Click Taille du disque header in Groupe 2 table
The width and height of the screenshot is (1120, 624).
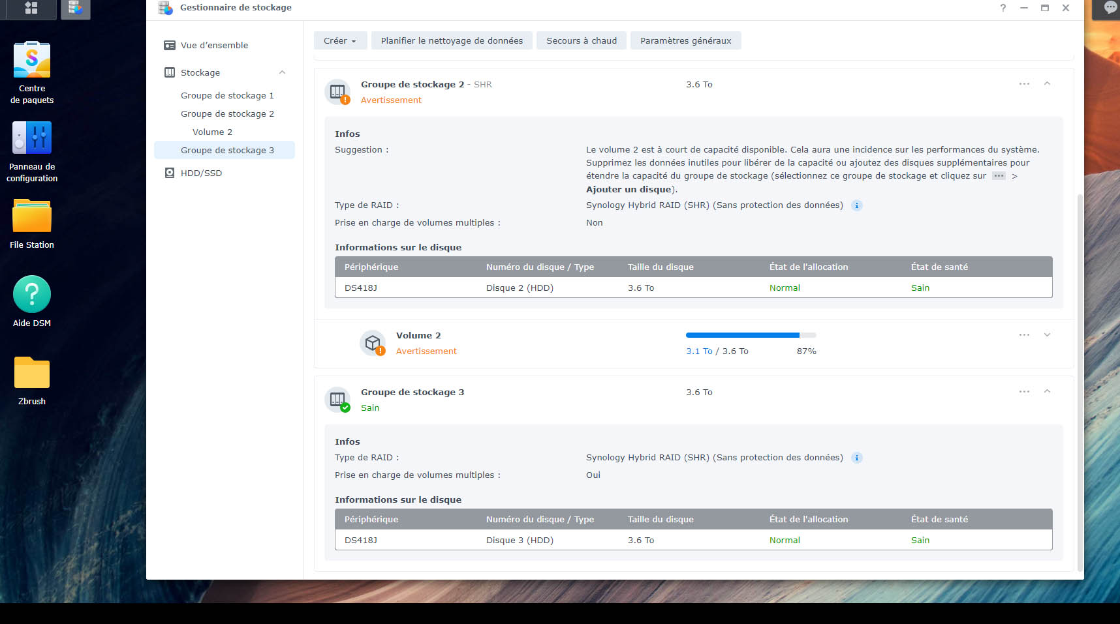tap(661, 267)
